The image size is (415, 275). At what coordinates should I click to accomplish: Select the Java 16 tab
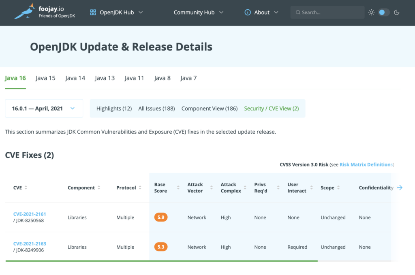coord(15,78)
